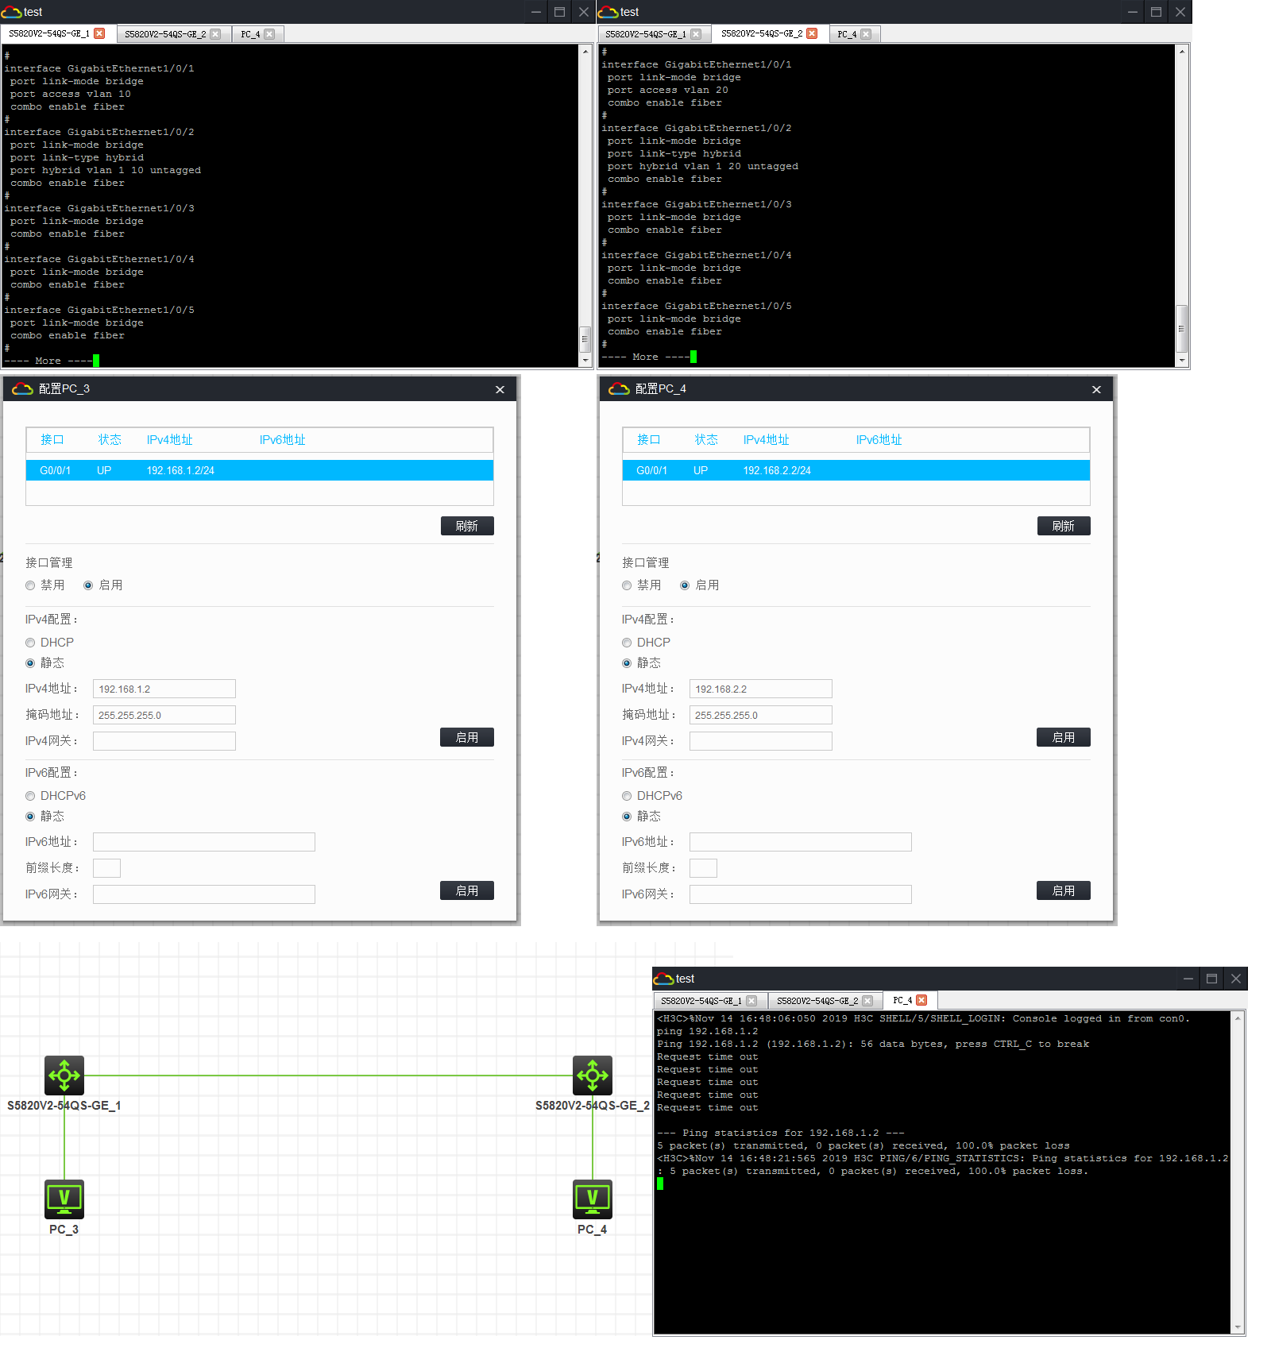Image resolution: width=1271 pixels, height=1371 pixels.
Task: Select 禁用 interface radio in PC_4 dialog
Action: pyautogui.click(x=627, y=585)
